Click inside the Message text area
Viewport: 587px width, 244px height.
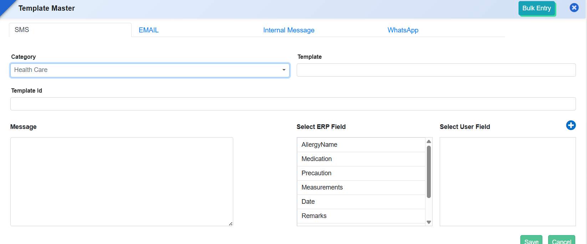tap(122, 182)
